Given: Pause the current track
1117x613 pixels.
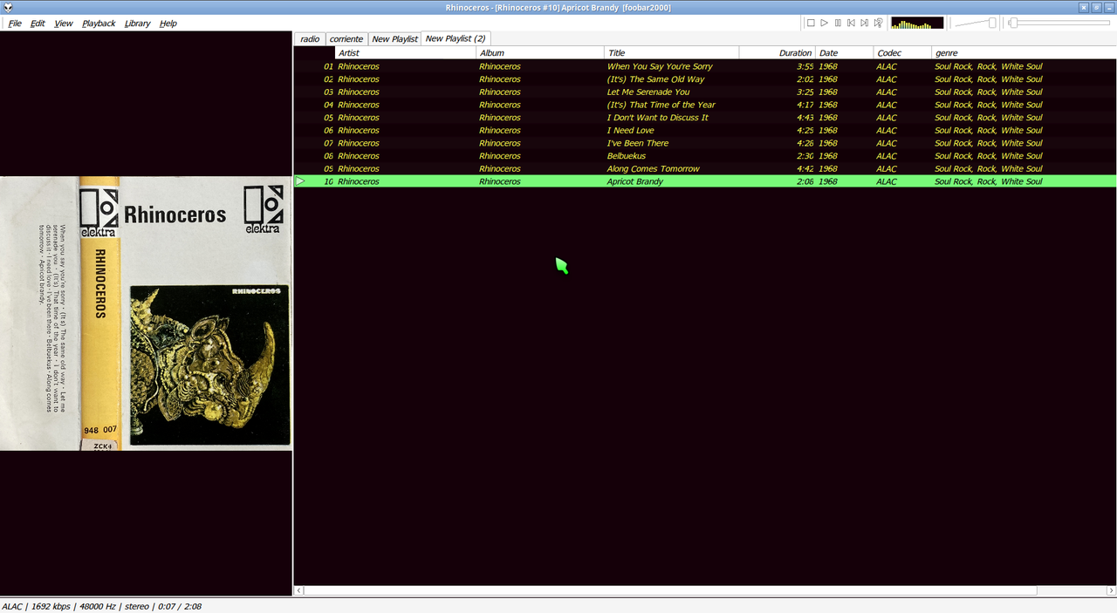Looking at the screenshot, I should tap(838, 23).
